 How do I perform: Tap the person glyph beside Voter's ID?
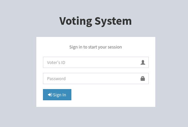point(143,62)
